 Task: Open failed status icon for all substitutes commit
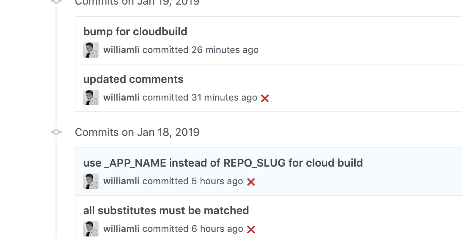[x=251, y=229]
